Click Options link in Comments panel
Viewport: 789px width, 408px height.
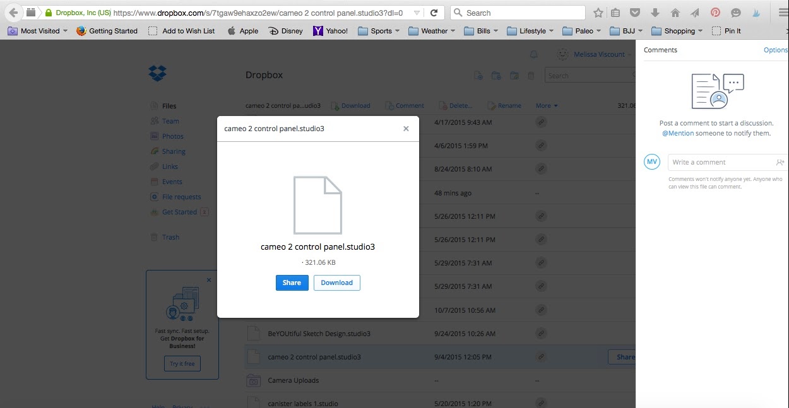click(776, 50)
